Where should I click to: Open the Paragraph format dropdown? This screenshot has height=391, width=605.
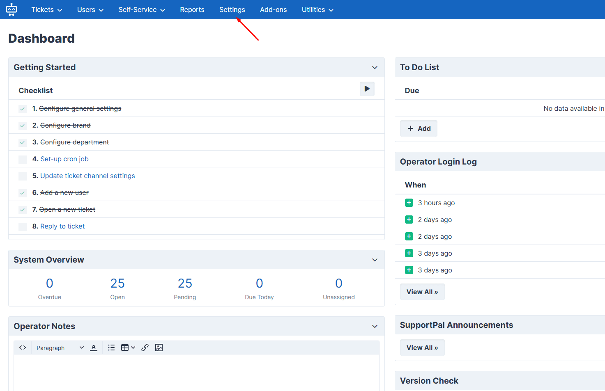click(60, 348)
